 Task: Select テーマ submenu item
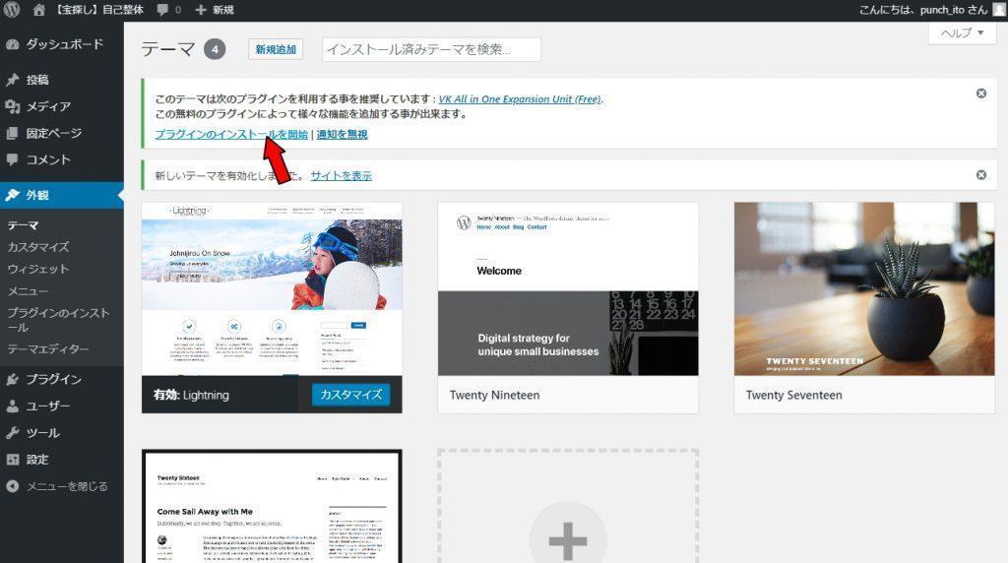pos(24,225)
